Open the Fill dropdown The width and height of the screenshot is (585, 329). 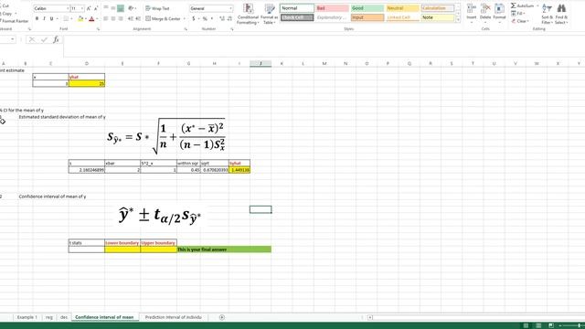[x=518, y=14]
